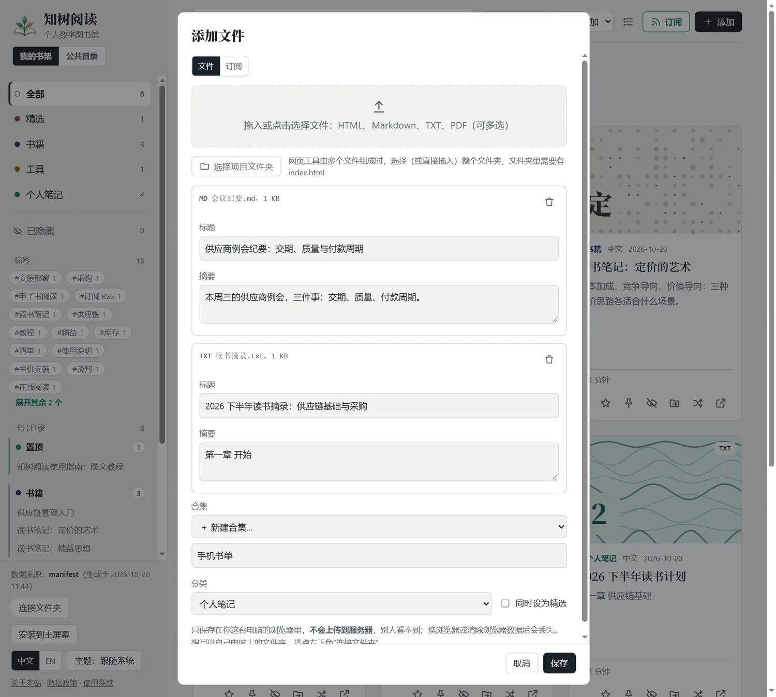Click 连接文件夹 button

(40, 608)
